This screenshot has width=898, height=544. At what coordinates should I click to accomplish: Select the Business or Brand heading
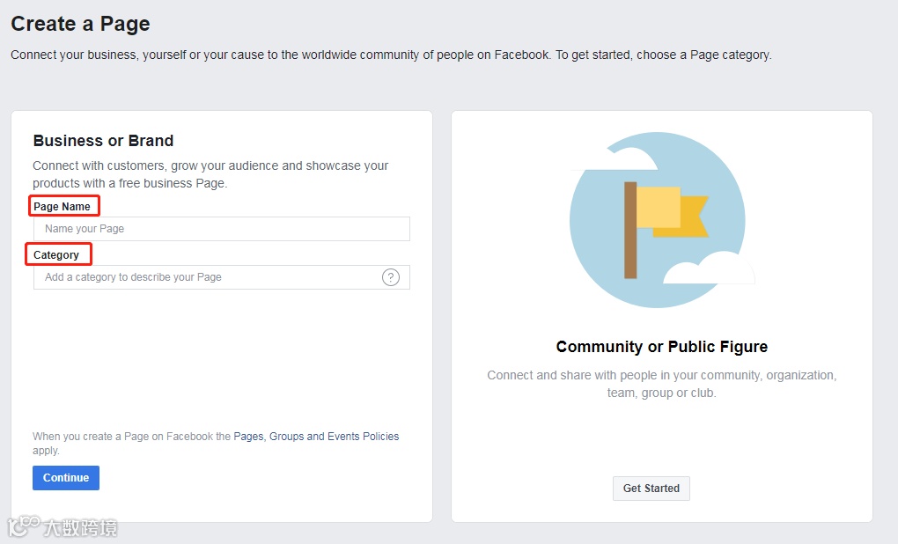[x=103, y=141]
